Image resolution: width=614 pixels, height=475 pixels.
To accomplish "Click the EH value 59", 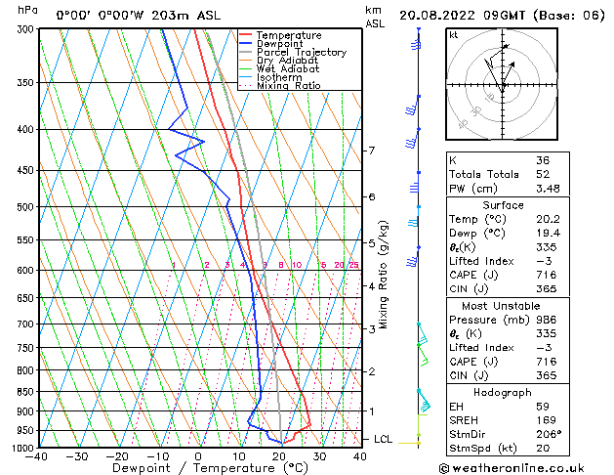I will click(x=543, y=407).
